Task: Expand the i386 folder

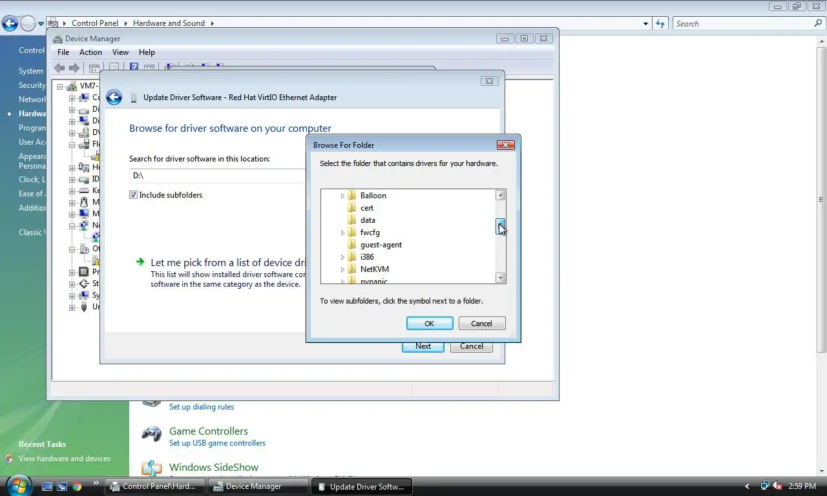Action: [x=342, y=257]
